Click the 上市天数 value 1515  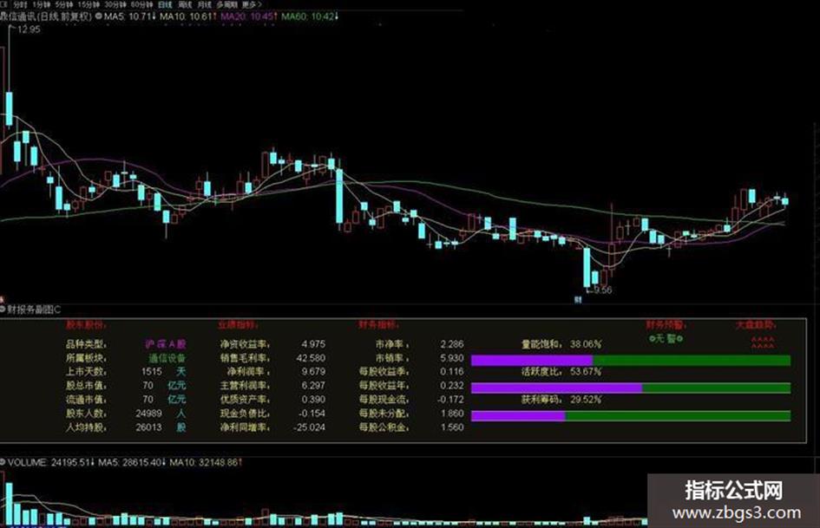pos(152,372)
